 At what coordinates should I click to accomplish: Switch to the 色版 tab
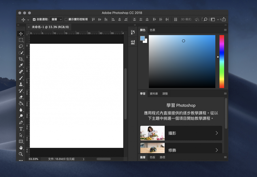tap(152, 157)
